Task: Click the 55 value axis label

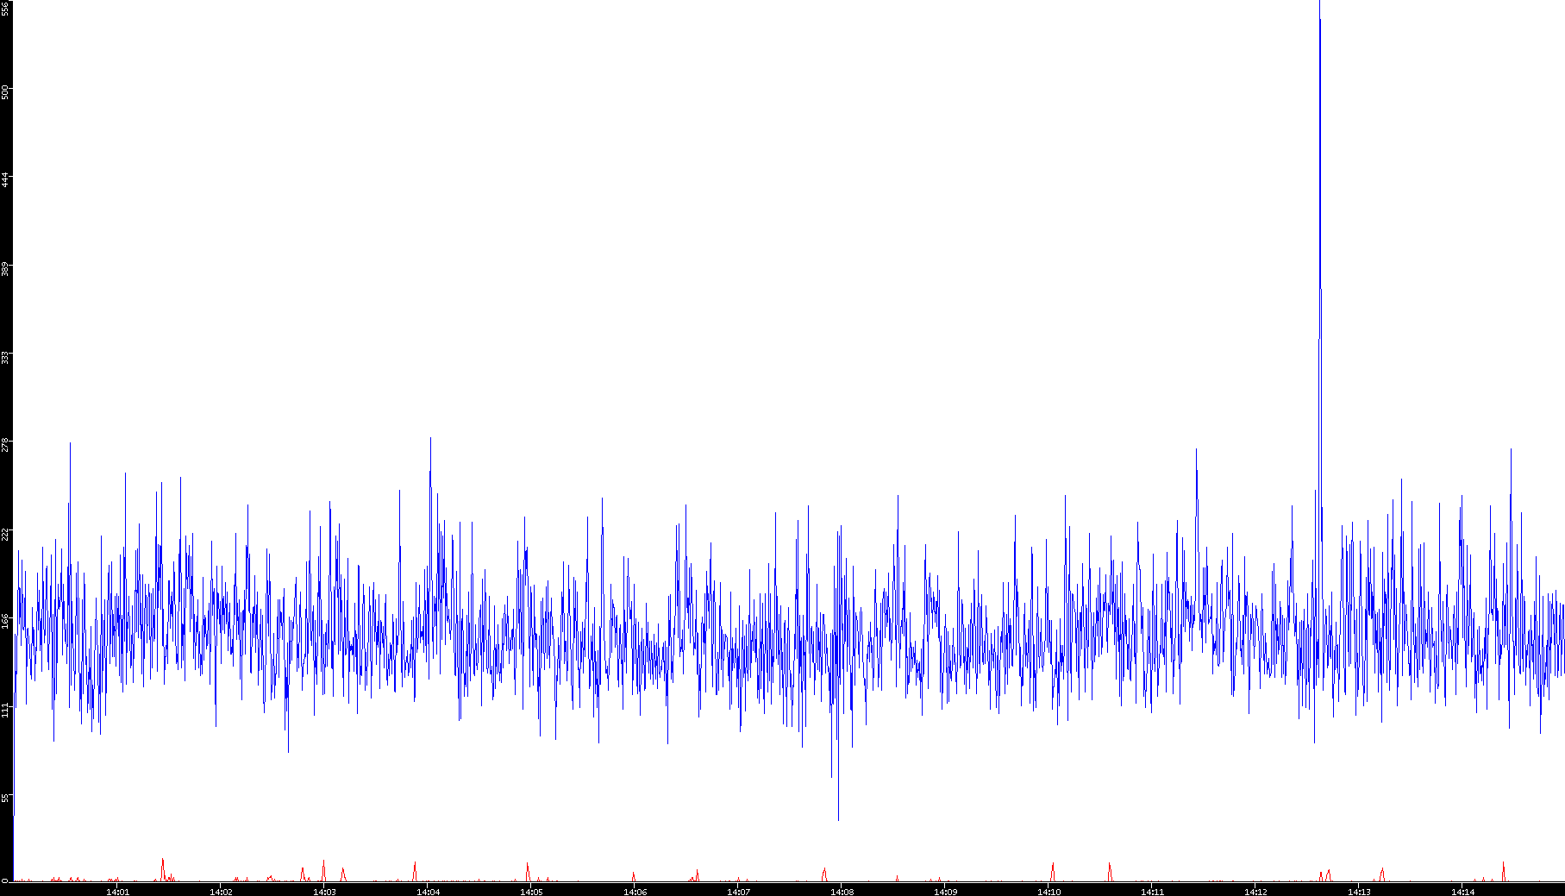Action: click(x=5, y=798)
